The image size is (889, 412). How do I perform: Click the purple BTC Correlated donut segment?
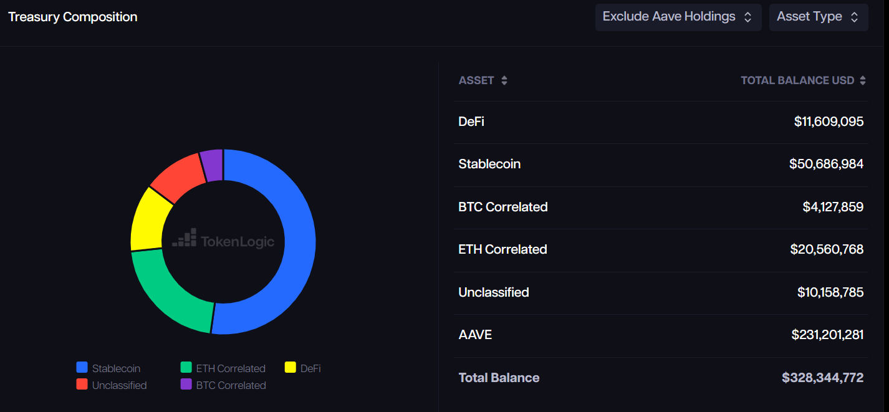pos(212,165)
